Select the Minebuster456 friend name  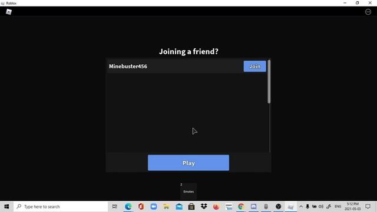(128, 67)
